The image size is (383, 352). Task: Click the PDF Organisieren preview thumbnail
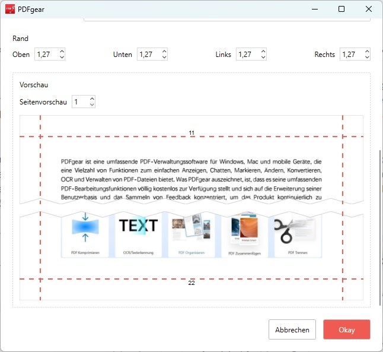191,234
